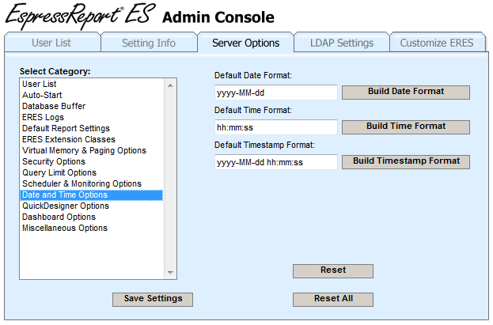This screenshot has width=493, height=325.
Task: Click Build Date Format button
Action: coord(406,92)
